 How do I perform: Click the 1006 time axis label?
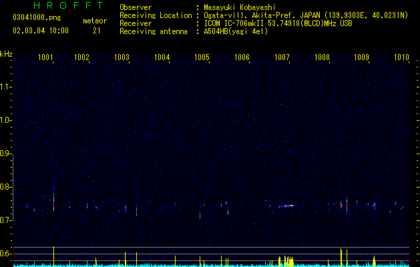coord(242,57)
